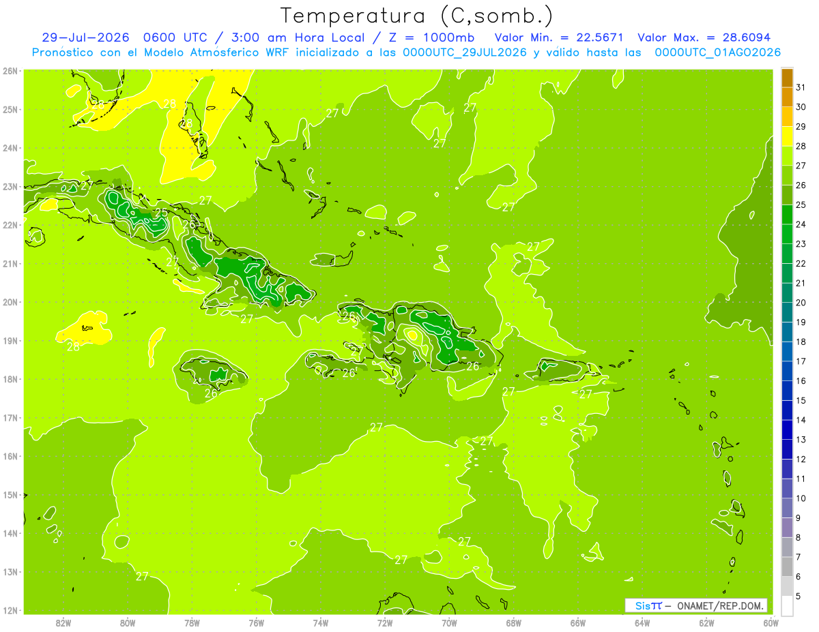
Task: Select the teal legend swatch between 19 and 20
Action: 788,312
